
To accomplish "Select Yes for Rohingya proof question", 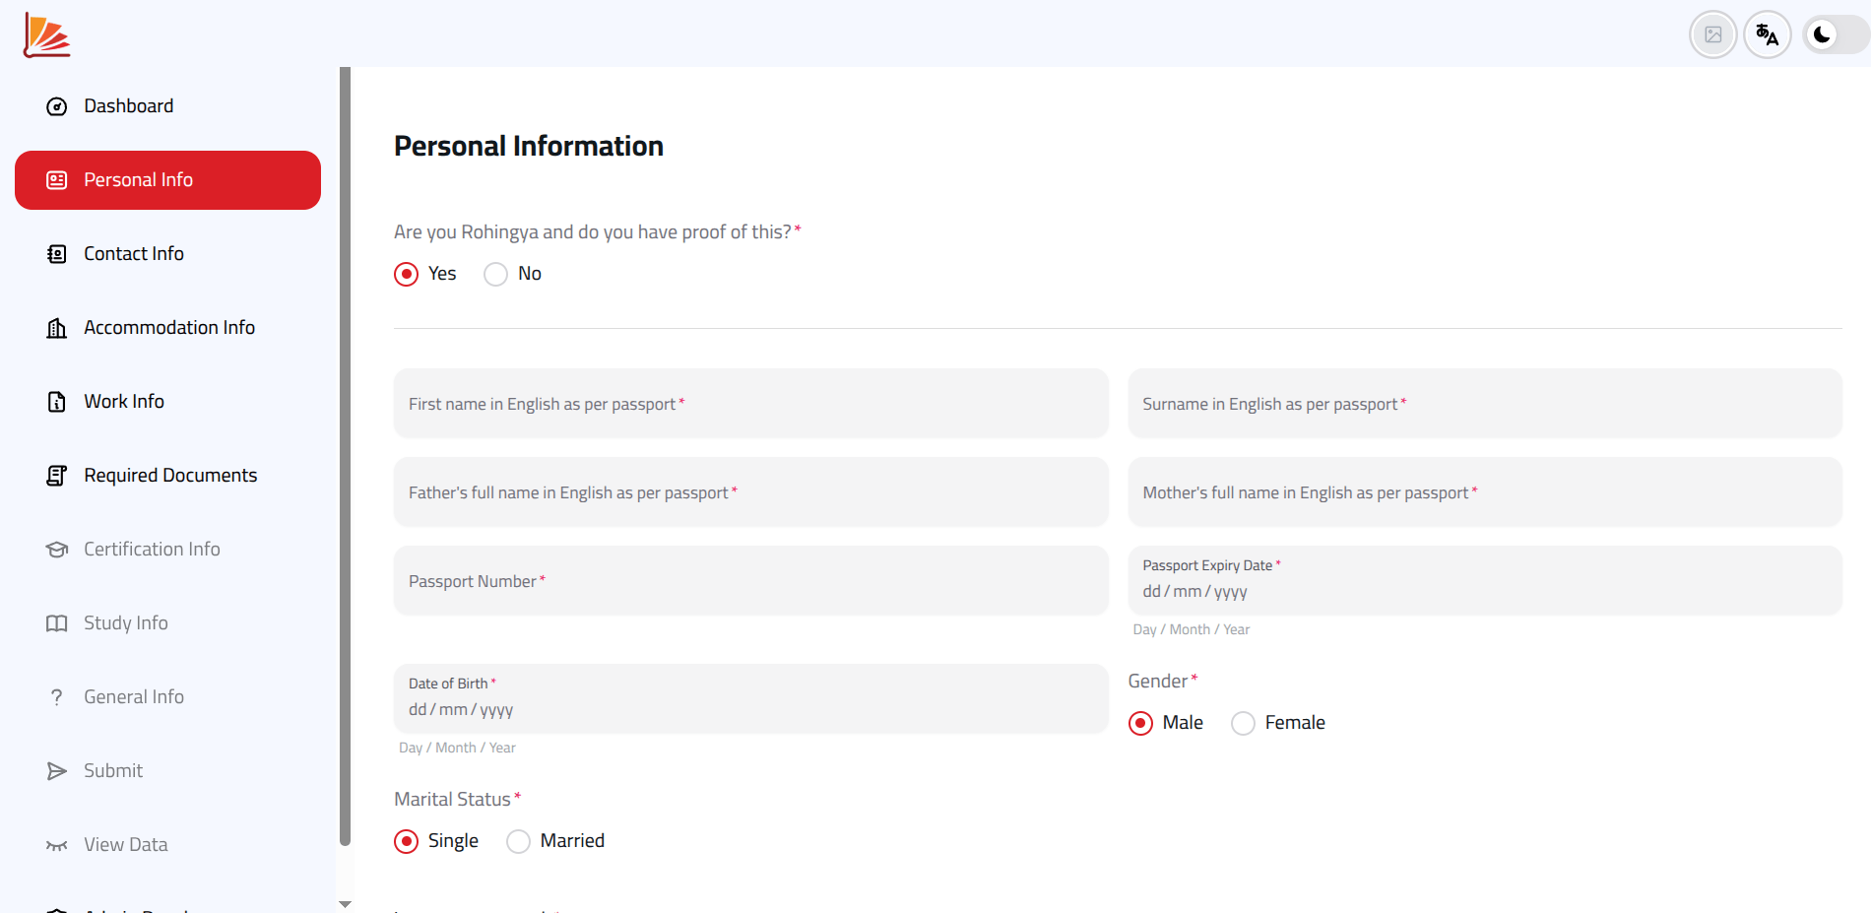I will 406,274.
